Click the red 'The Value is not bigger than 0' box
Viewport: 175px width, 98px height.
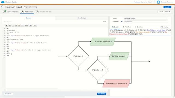pyautogui.click(x=116, y=84)
